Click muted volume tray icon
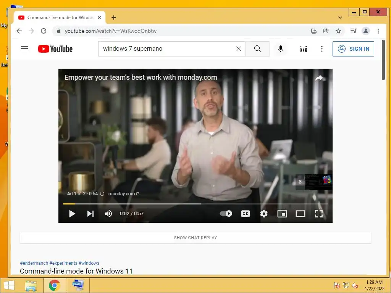Screen dimensions: 391x293 point(355,285)
